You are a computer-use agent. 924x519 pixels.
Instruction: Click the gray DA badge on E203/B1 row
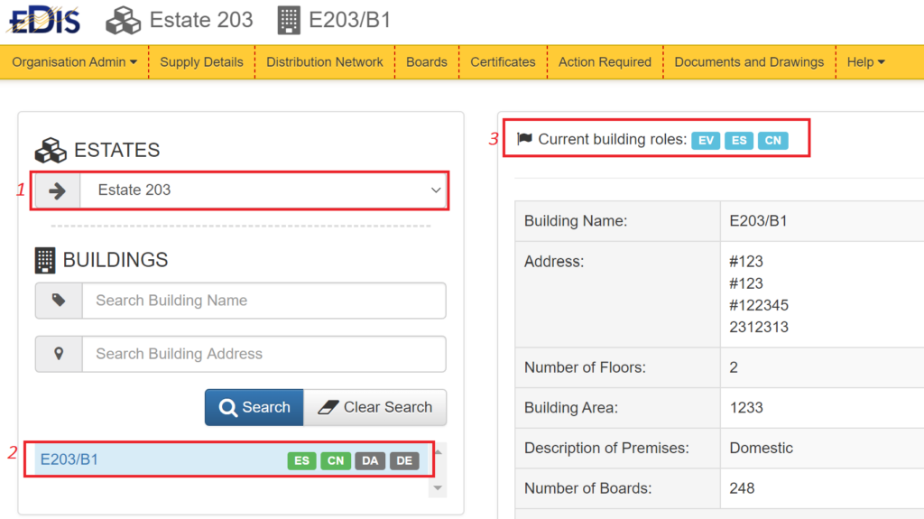click(369, 460)
